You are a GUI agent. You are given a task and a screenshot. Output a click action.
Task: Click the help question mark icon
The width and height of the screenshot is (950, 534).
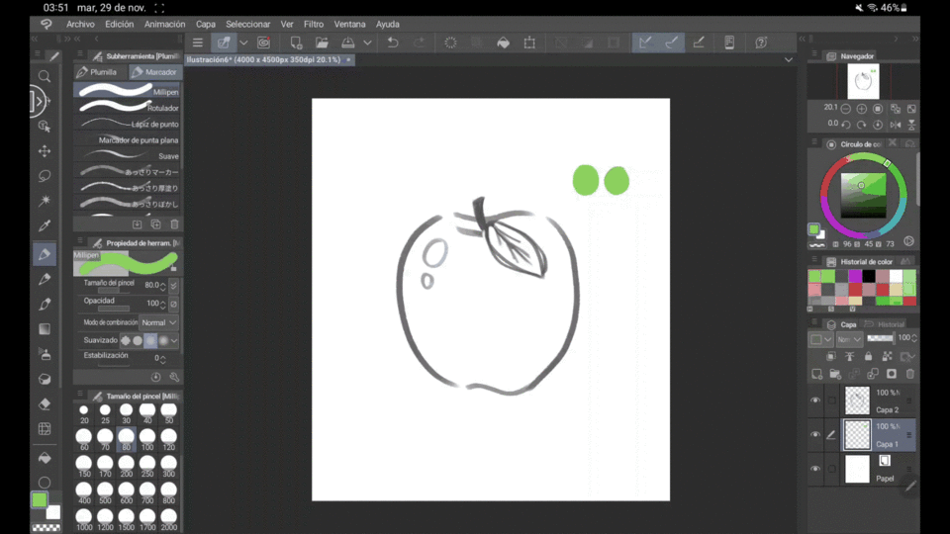[x=761, y=43]
